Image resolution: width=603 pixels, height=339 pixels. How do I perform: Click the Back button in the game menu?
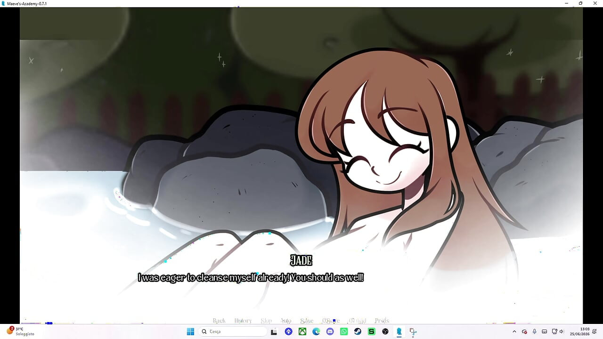(219, 321)
